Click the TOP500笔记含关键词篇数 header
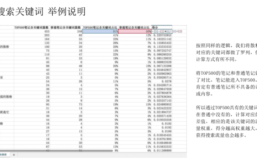The height and width of the screenshot is (162, 257). [x=32, y=27]
